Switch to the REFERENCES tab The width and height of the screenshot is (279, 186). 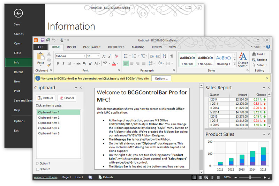pos(116,47)
